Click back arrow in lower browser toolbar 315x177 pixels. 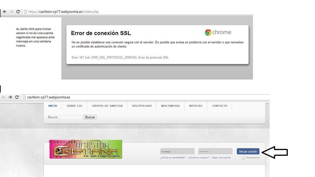3,97
